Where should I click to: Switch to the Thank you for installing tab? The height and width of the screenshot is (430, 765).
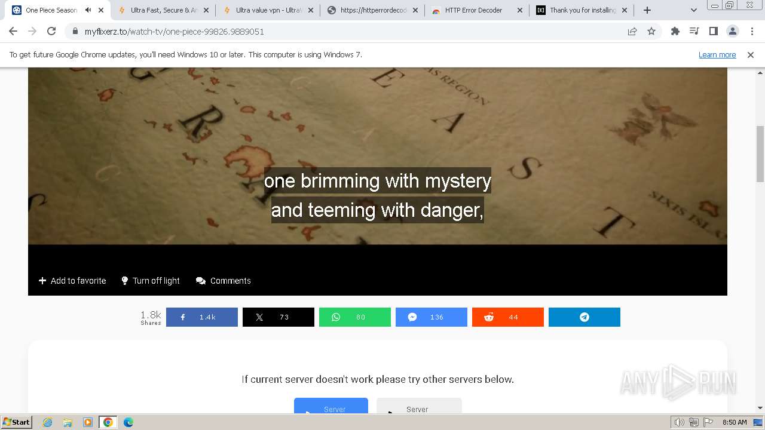point(582,10)
